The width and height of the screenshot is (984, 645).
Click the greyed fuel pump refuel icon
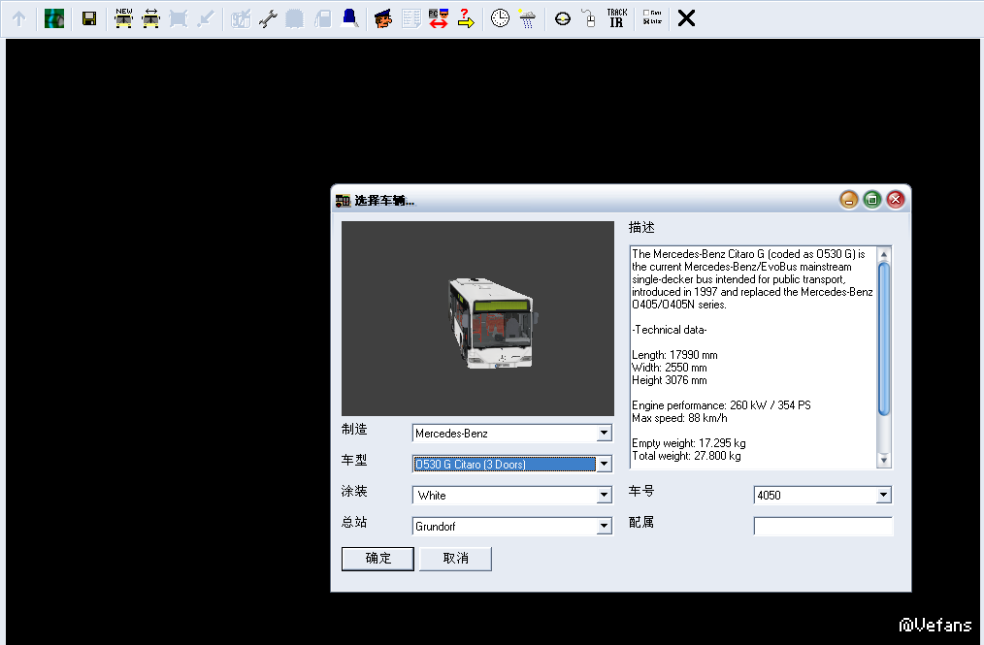322,18
